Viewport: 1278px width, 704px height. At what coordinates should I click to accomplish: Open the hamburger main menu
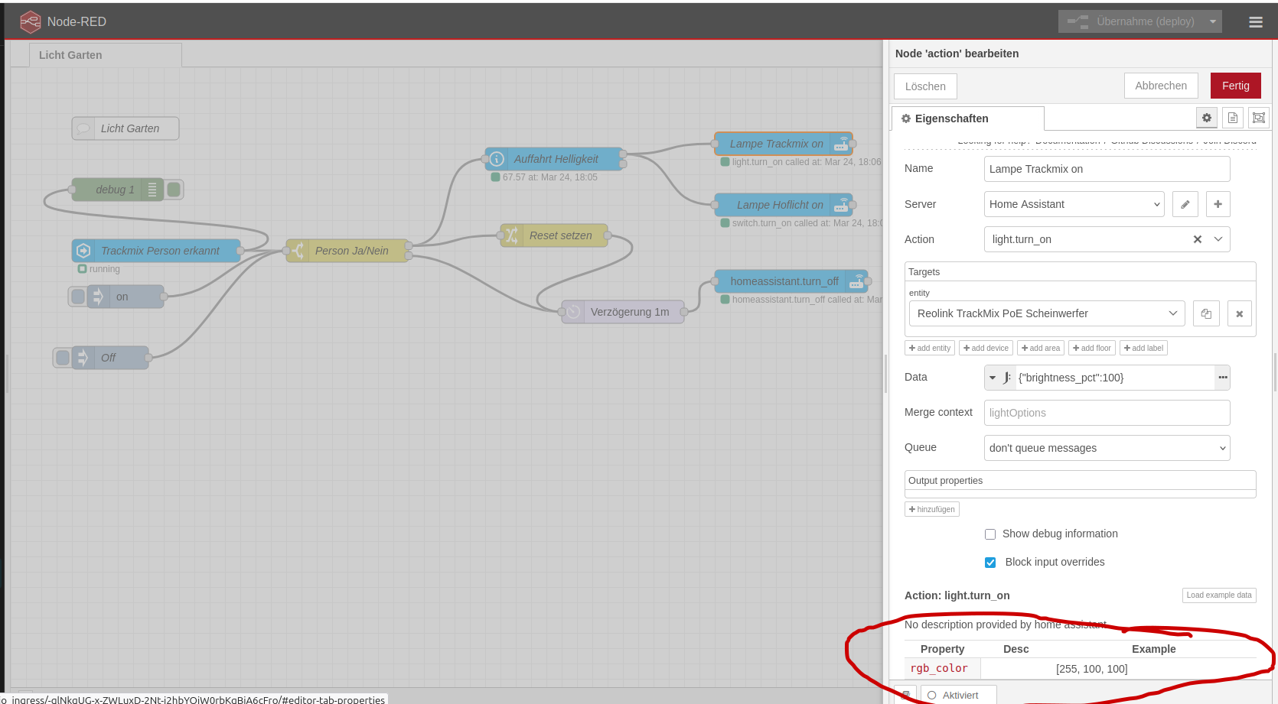pyautogui.click(x=1255, y=22)
